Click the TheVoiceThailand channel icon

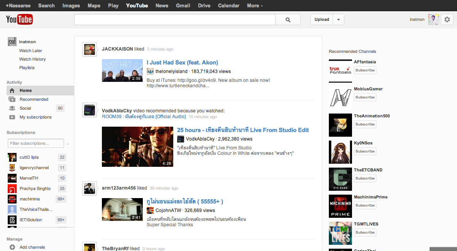[x=12, y=209]
